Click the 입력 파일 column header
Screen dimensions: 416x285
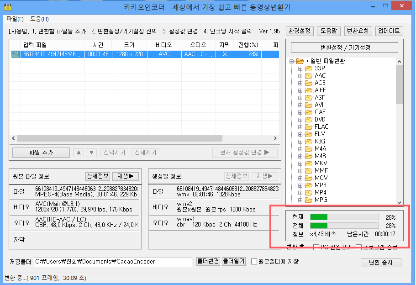52,45
